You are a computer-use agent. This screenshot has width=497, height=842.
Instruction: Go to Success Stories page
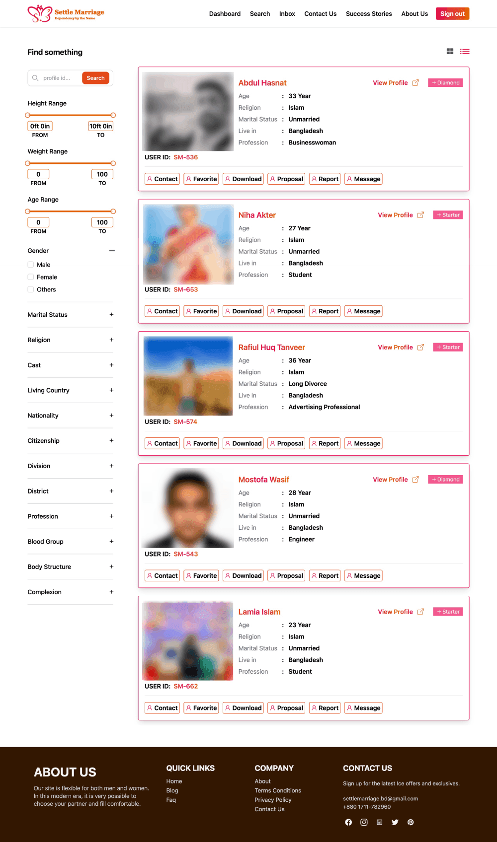369,14
